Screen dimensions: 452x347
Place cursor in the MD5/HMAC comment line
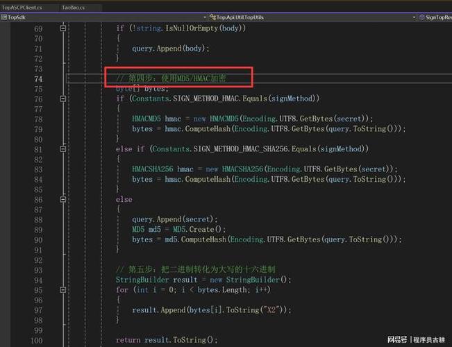point(171,79)
